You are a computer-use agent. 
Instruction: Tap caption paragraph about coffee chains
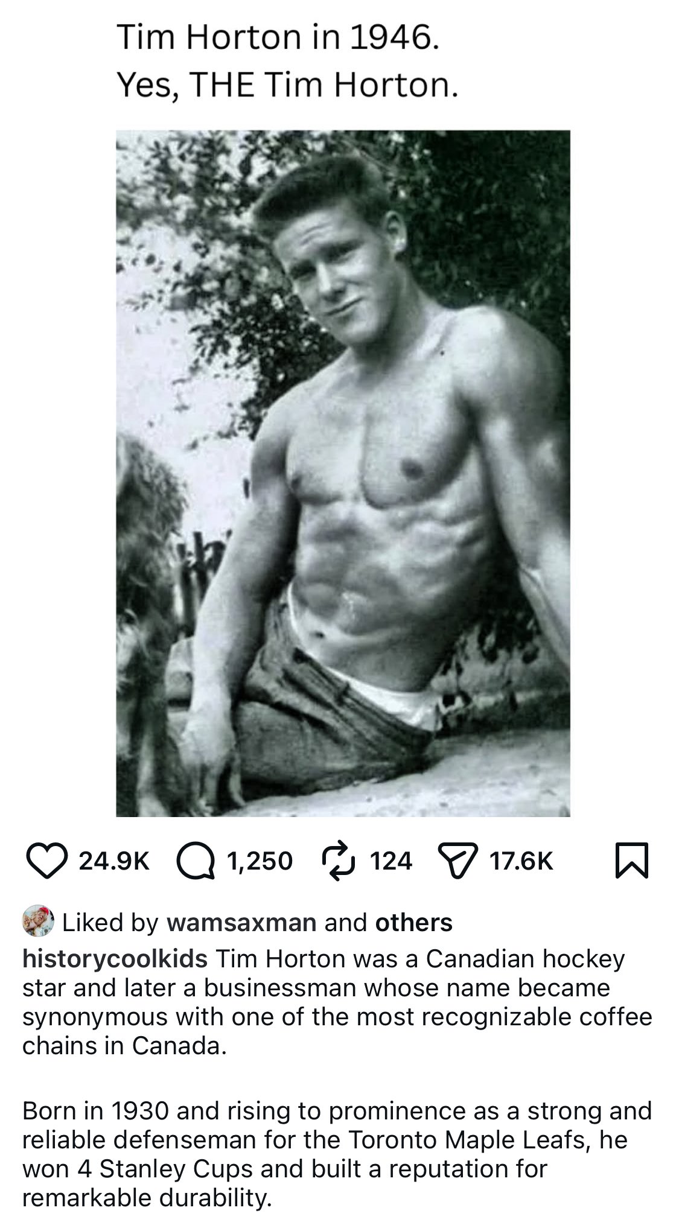(337, 1002)
